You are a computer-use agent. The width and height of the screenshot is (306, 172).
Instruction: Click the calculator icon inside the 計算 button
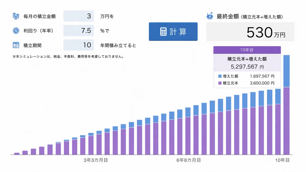pyautogui.click(x=163, y=32)
